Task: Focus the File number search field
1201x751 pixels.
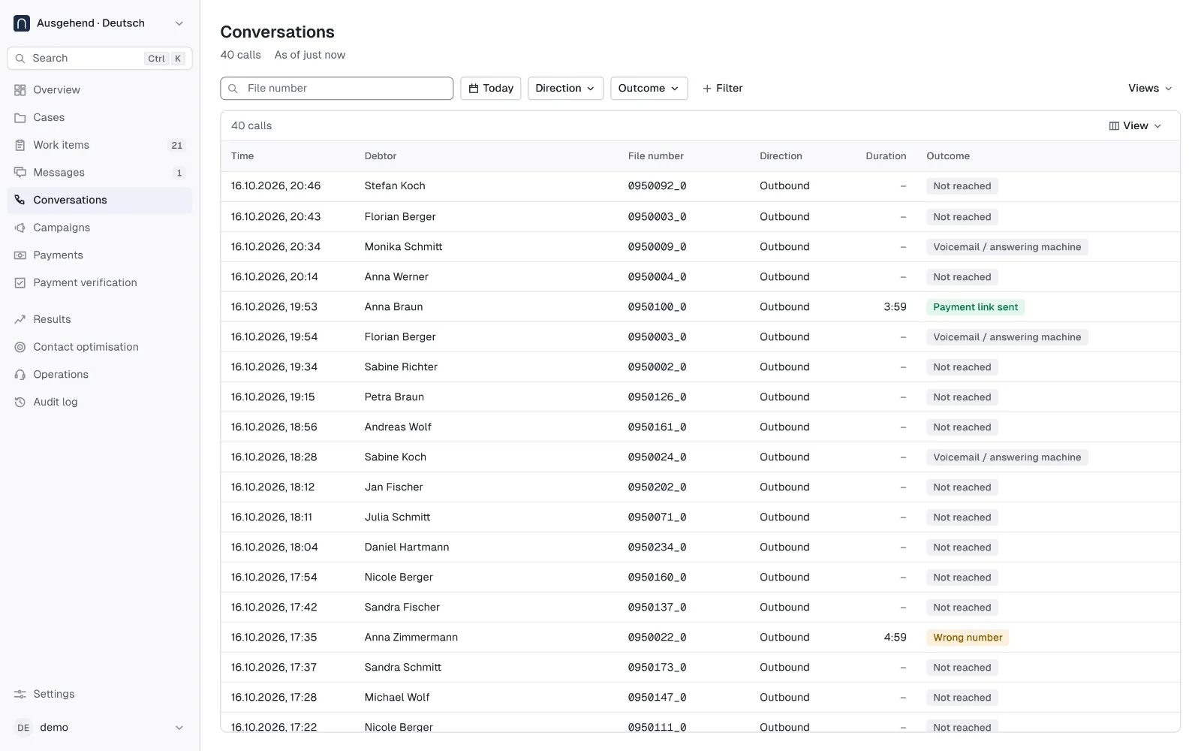Action: coord(336,89)
